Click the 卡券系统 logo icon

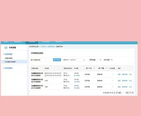(x=6, y=48)
